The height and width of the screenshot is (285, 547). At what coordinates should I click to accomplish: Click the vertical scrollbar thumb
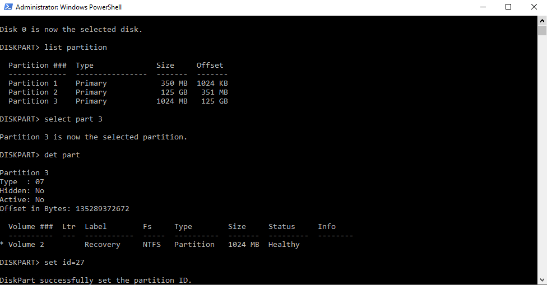(x=542, y=31)
